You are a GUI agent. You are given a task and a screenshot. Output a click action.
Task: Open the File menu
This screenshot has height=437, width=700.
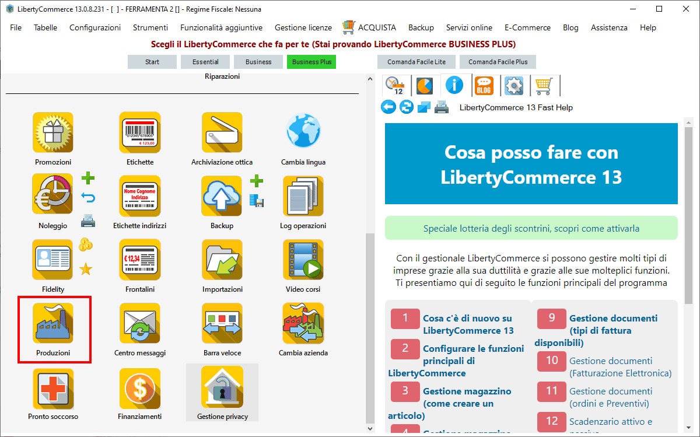point(16,27)
